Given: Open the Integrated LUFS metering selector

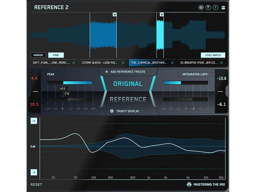Looking at the screenshot, I should tap(195, 74).
